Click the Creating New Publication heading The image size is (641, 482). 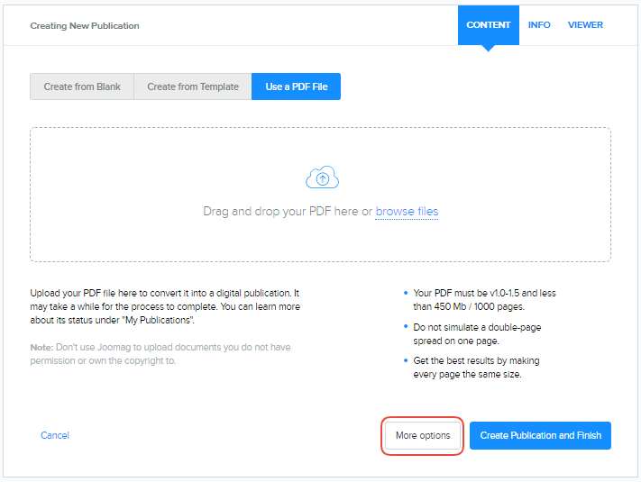pyautogui.click(x=85, y=25)
